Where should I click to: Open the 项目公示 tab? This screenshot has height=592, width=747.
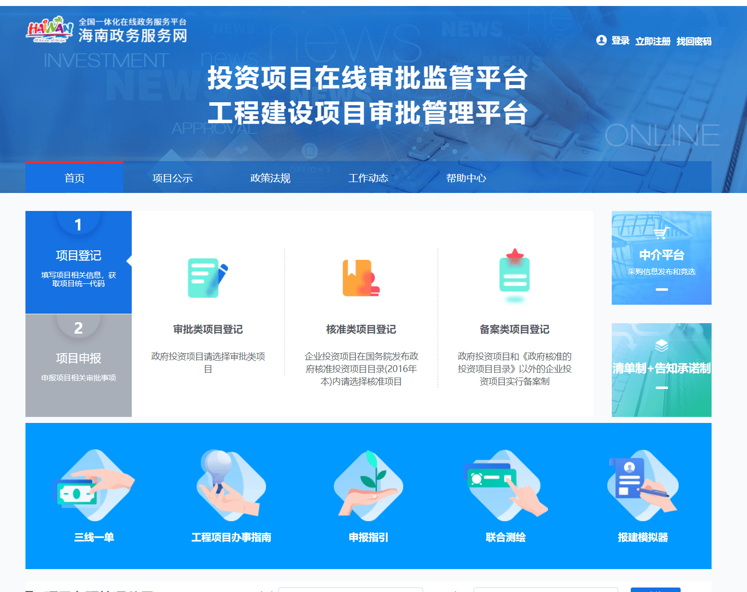coord(172,178)
